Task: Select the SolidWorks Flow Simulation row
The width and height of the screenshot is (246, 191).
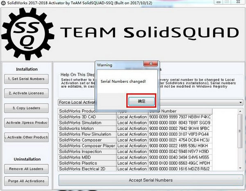Action: point(135,134)
